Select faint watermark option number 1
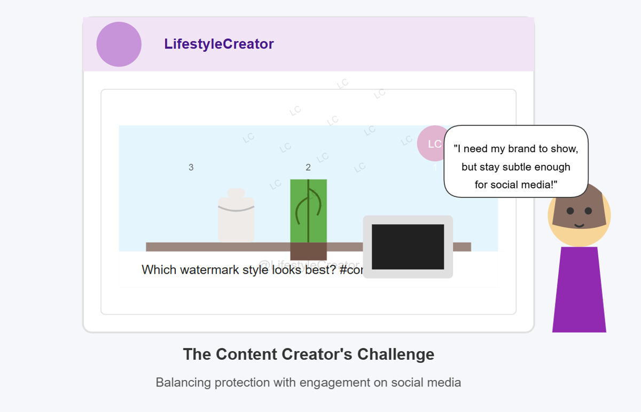The image size is (641, 412). point(435,167)
